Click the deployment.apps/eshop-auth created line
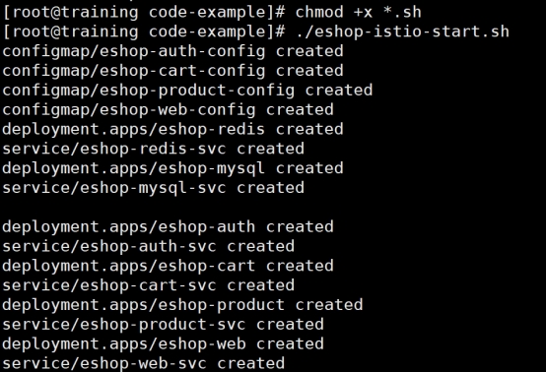Screen dimensions: 546x372 (169, 227)
